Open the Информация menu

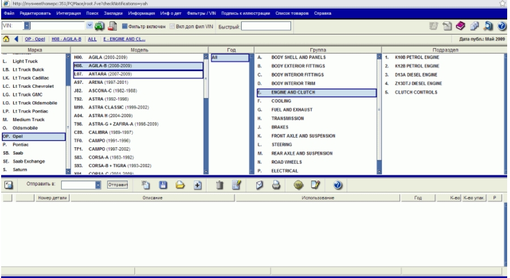141,14
